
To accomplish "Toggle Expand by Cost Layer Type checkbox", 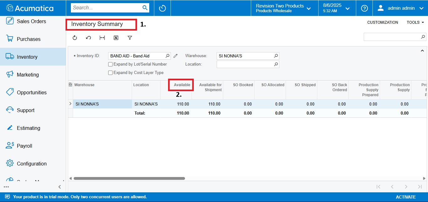I will pyautogui.click(x=110, y=73).
